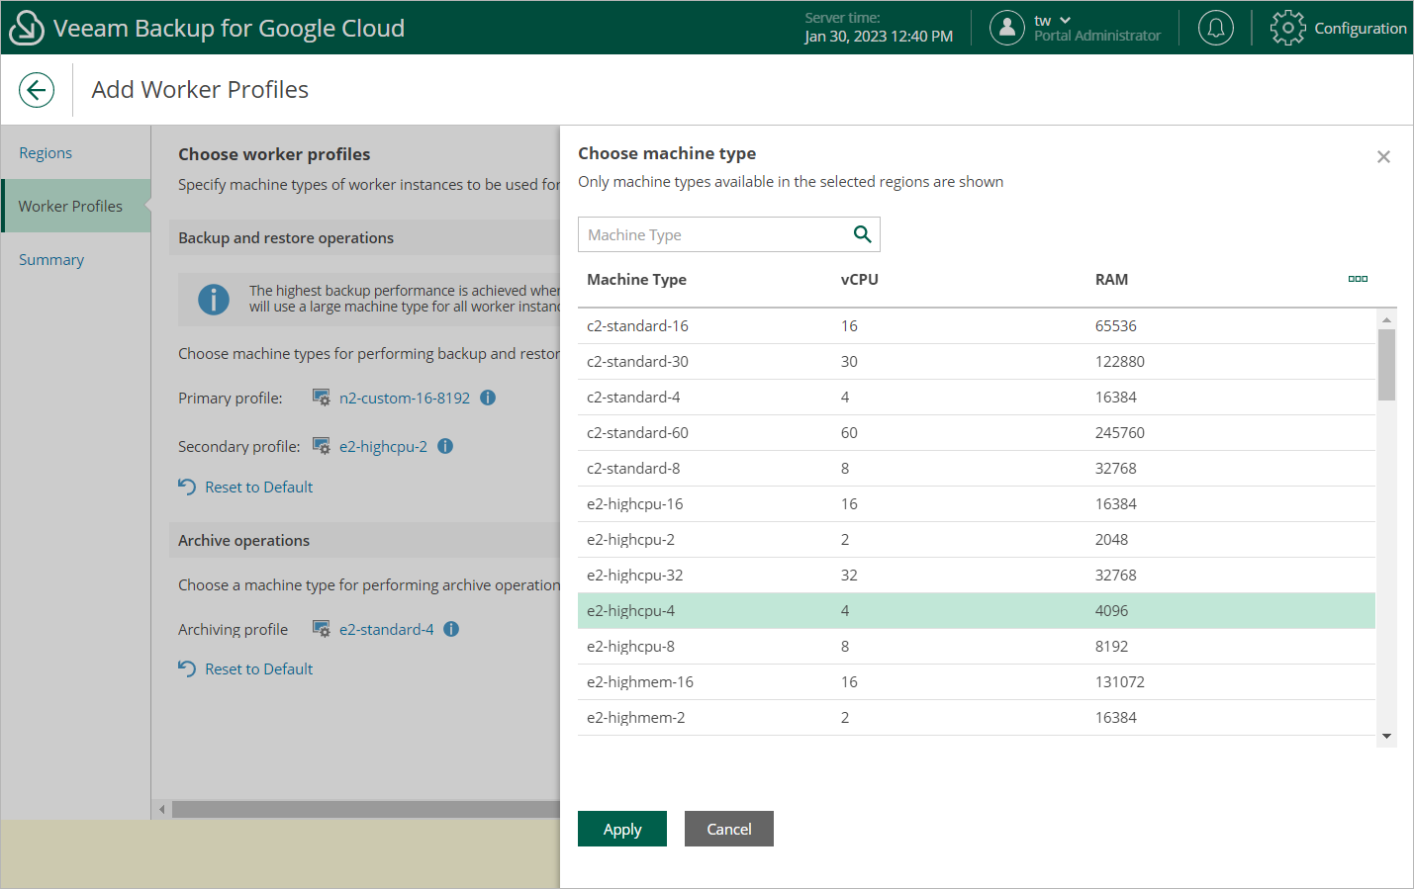Image resolution: width=1414 pixels, height=889 pixels.
Task: Click RAM value 245760
Action: pyautogui.click(x=1119, y=433)
